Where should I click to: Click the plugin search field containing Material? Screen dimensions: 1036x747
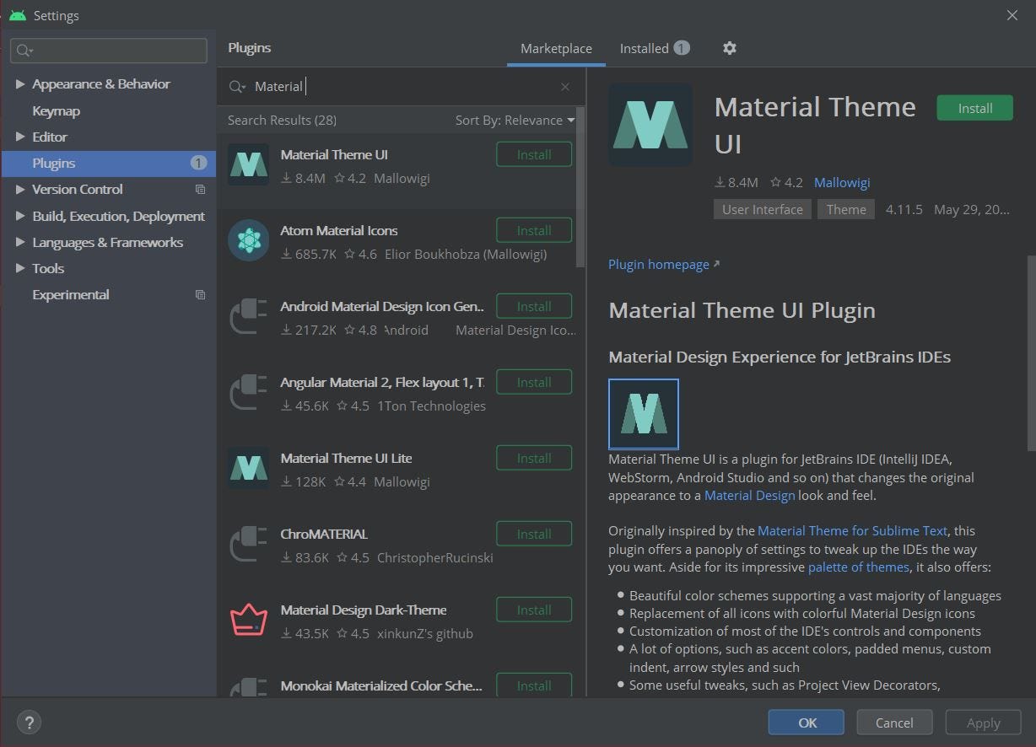pyautogui.click(x=402, y=86)
